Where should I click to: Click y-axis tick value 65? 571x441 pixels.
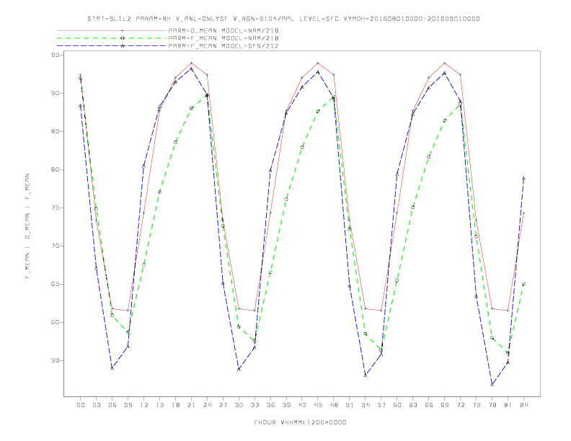55,284
